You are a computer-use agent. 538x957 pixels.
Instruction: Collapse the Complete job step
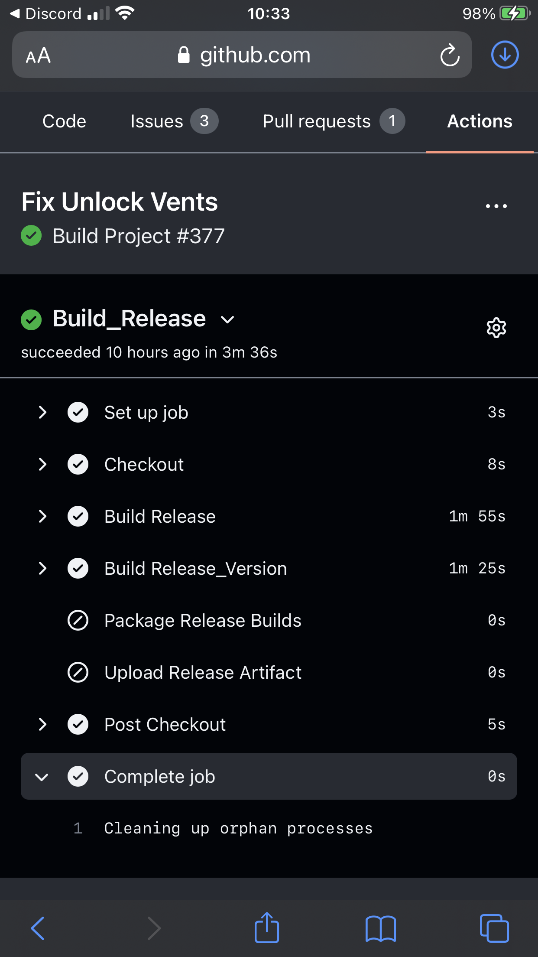pyautogui.click(x=41, y=776)
